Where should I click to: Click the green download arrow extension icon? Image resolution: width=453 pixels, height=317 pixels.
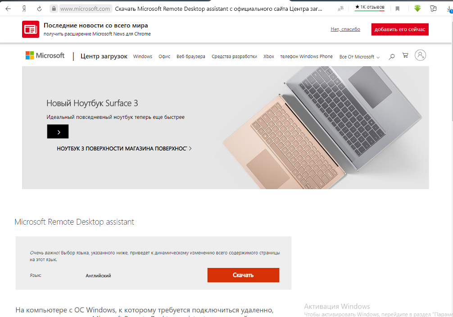coord(417,9)
